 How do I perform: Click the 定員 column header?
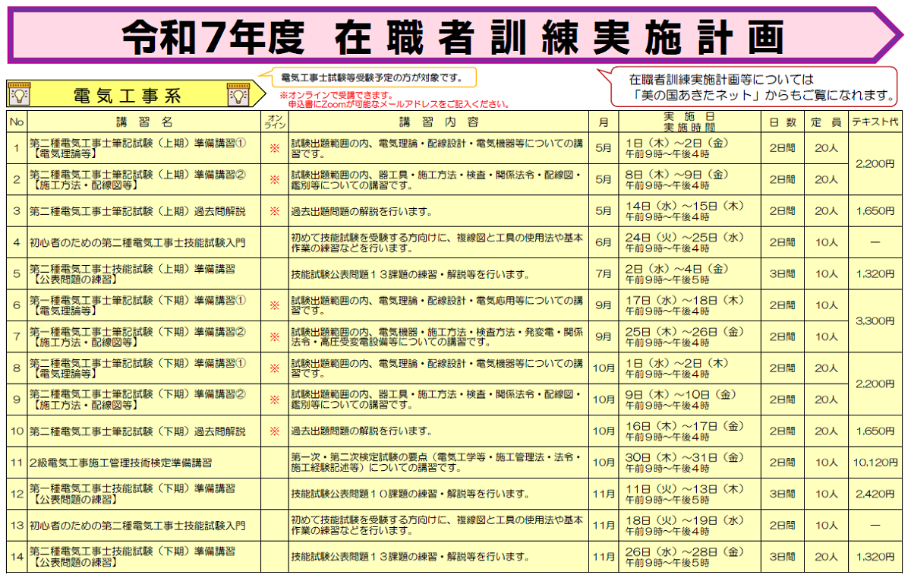826,122
